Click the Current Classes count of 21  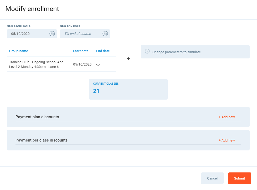[96, 91]
